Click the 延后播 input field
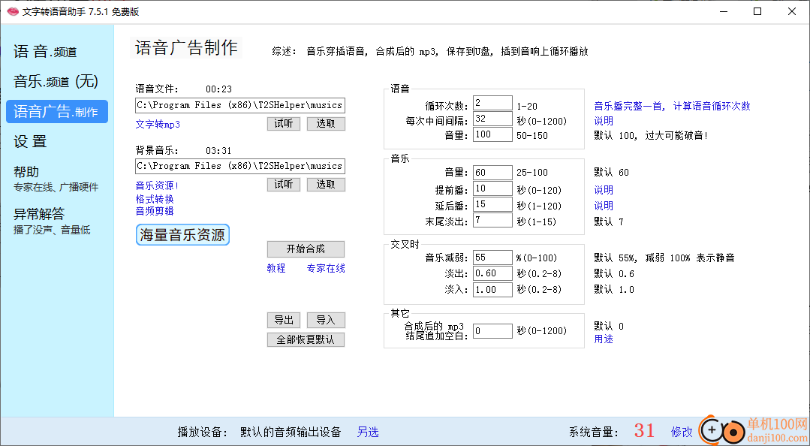 492,205
